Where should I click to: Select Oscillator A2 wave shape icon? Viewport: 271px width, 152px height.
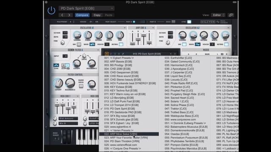(198, 44)
